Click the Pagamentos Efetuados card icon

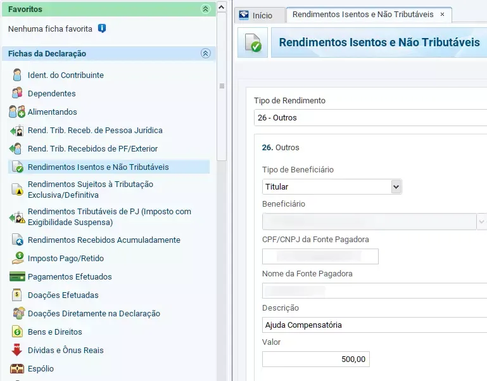pyautogui.click(x=17, y=276)
